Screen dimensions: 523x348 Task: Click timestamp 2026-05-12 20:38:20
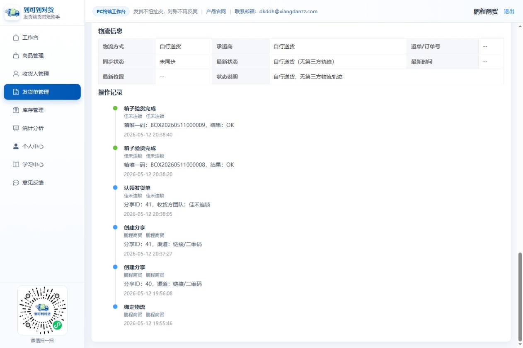coord(148,174)
